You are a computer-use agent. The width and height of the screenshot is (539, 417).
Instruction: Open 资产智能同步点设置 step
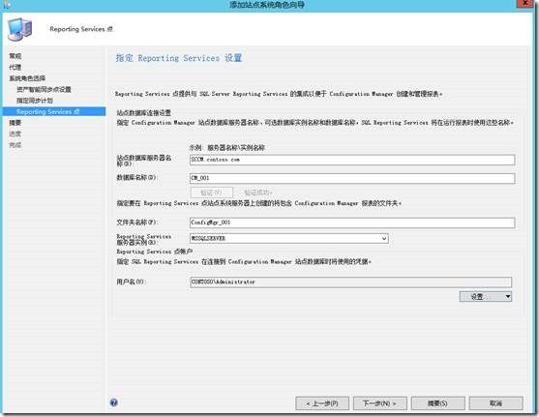coord(44,89)
